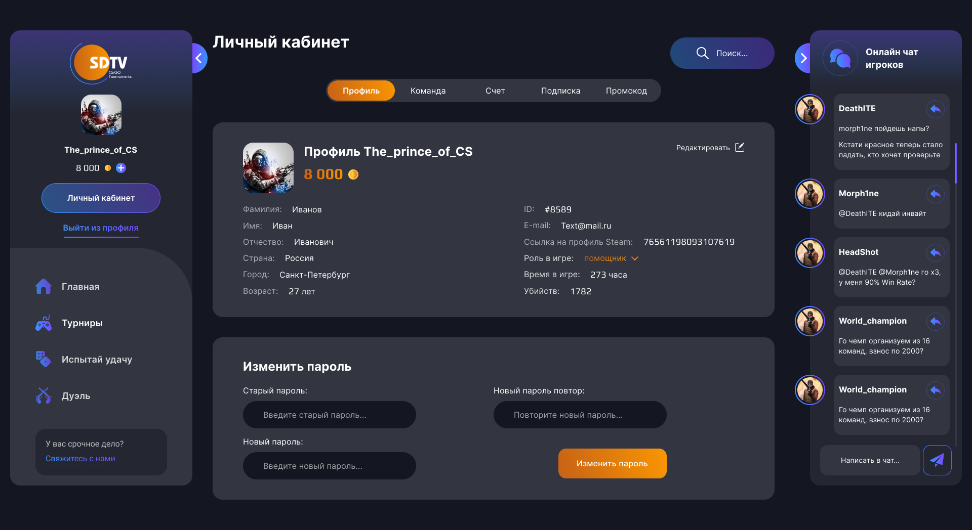
Task: Collapse the online chat panel arrow
Action: (803, 58)
